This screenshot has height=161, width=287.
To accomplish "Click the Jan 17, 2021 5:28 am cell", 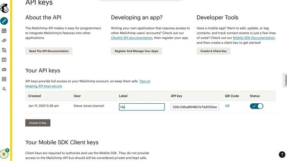I will coord(43,106).
